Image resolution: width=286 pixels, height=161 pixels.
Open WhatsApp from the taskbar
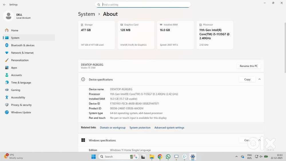[168, 157]
